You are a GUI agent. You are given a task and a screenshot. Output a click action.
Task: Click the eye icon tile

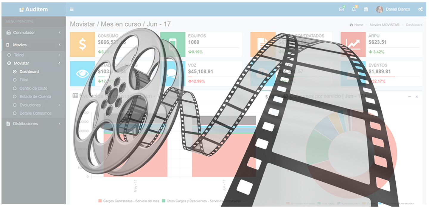[x=83, y=74]
